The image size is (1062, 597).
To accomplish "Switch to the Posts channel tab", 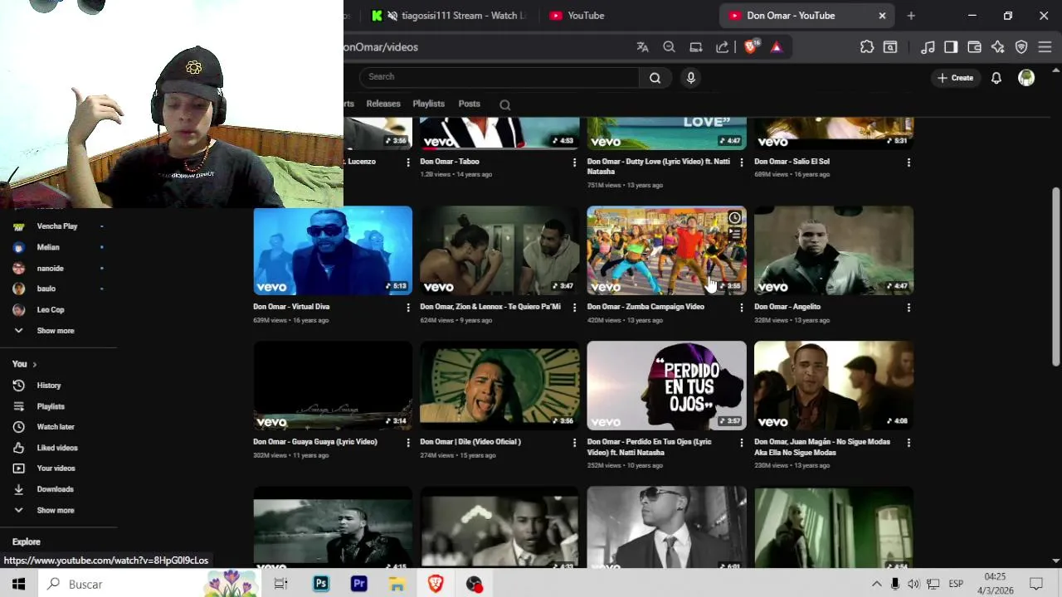I will point(470,104).
